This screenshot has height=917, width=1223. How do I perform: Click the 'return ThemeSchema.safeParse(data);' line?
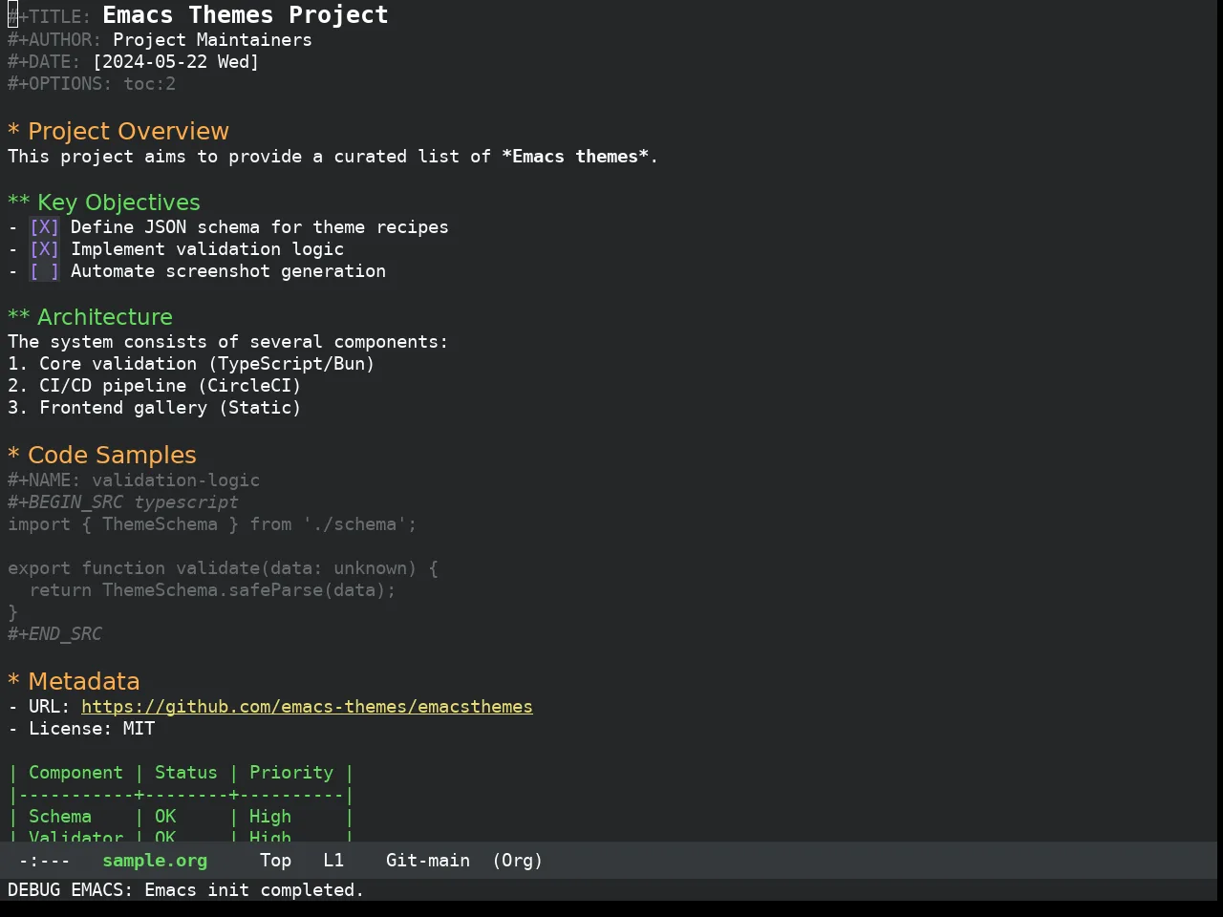pyautogui.click(x=212, y=590)
